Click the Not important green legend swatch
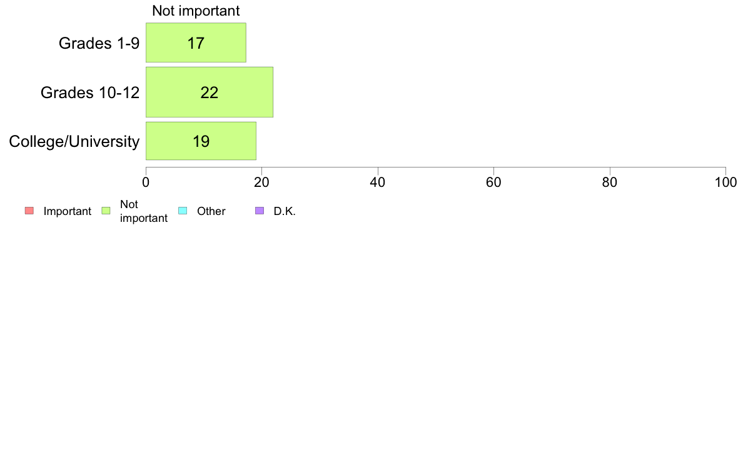 point(106,211)
